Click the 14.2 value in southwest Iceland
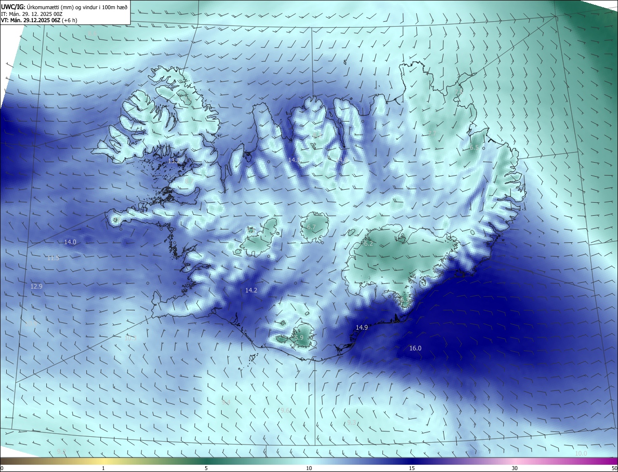Viewport: 618px width, 472px height. coord(251,291)
